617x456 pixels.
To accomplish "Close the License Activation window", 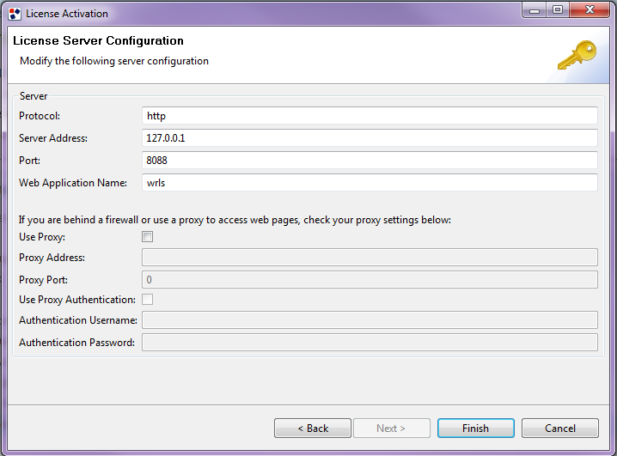I will pos(589,9).
